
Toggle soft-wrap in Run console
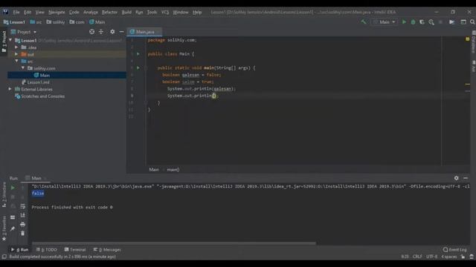23,206
